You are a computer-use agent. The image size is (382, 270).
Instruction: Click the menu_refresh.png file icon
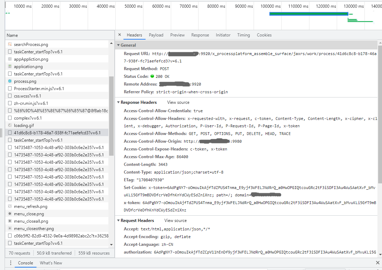coord(10,207)
